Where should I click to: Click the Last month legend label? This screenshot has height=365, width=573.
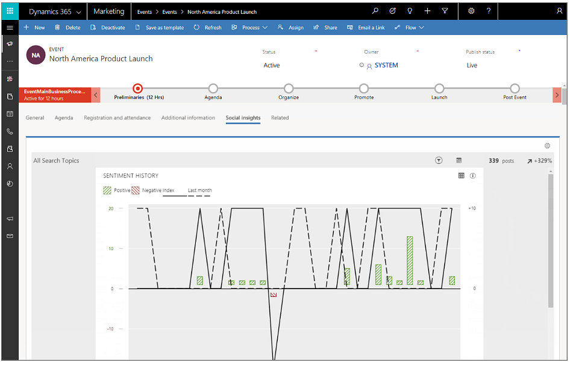199,190
